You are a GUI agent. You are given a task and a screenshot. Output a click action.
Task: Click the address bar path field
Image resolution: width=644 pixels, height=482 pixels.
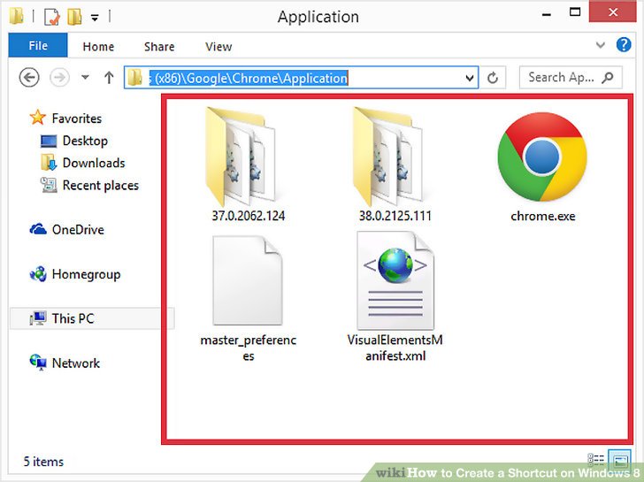pyautogui.click(x=301, y=77)
